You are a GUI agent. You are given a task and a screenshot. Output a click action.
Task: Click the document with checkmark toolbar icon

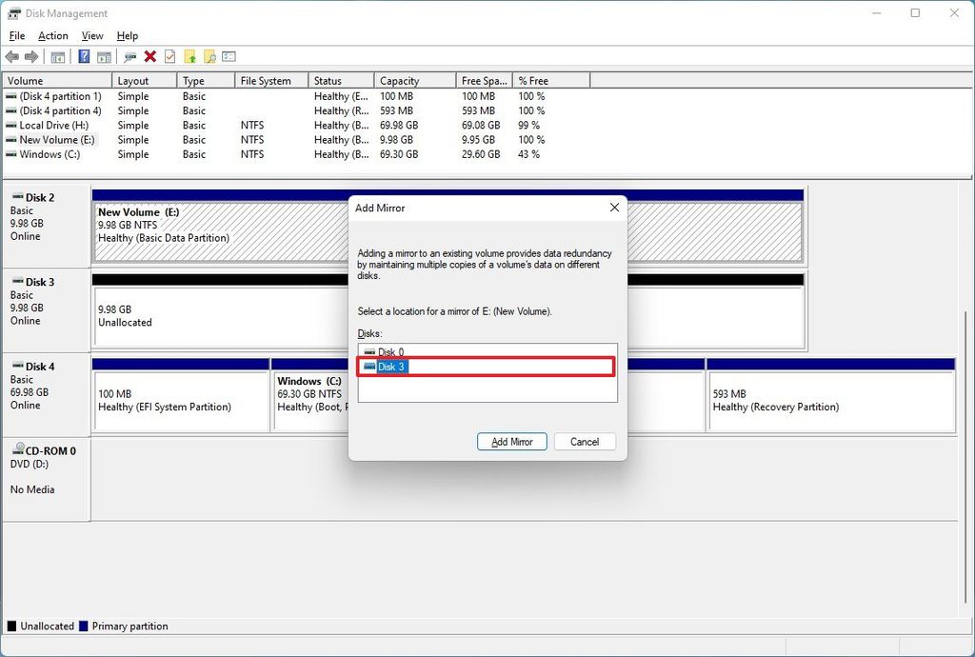click(x=169, y=56)
